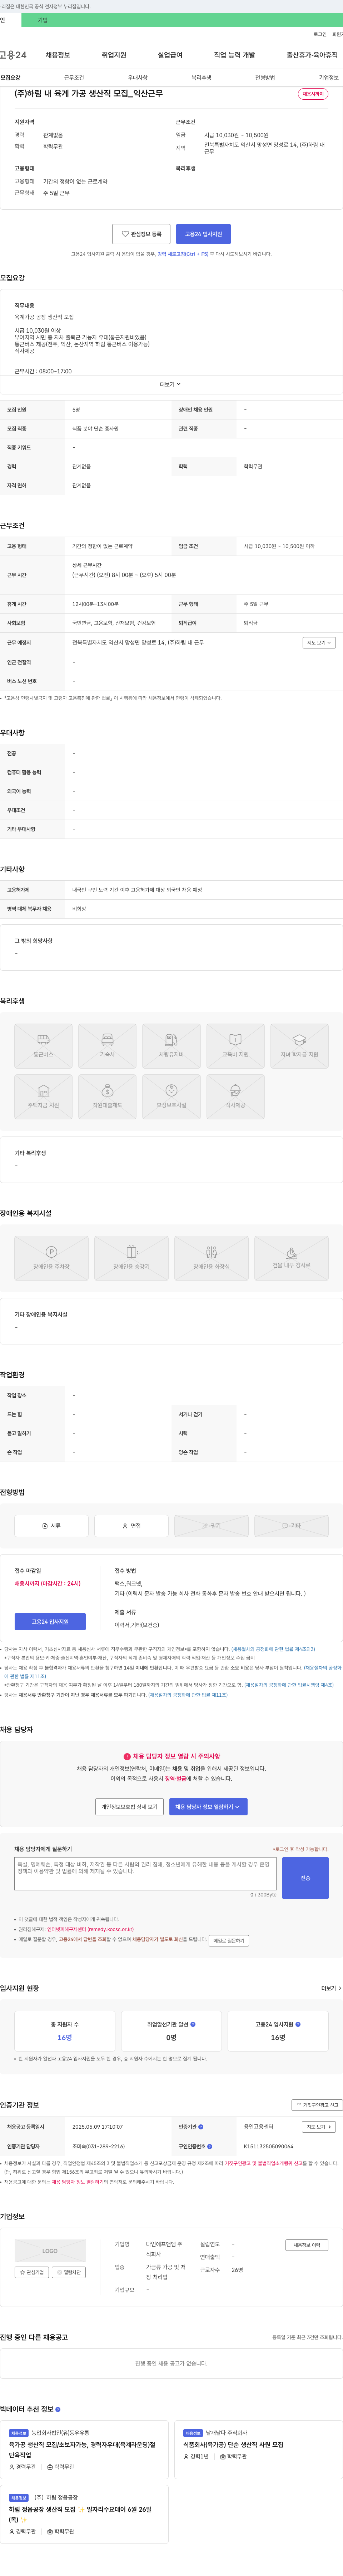Viewport: 343px width, 2576px height.
Task: Click the question text box for recruiter
Action: 145,1874
